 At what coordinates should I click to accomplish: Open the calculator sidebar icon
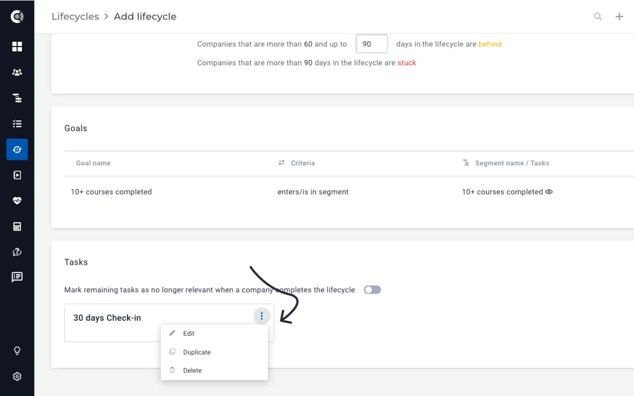coord(17,226)
